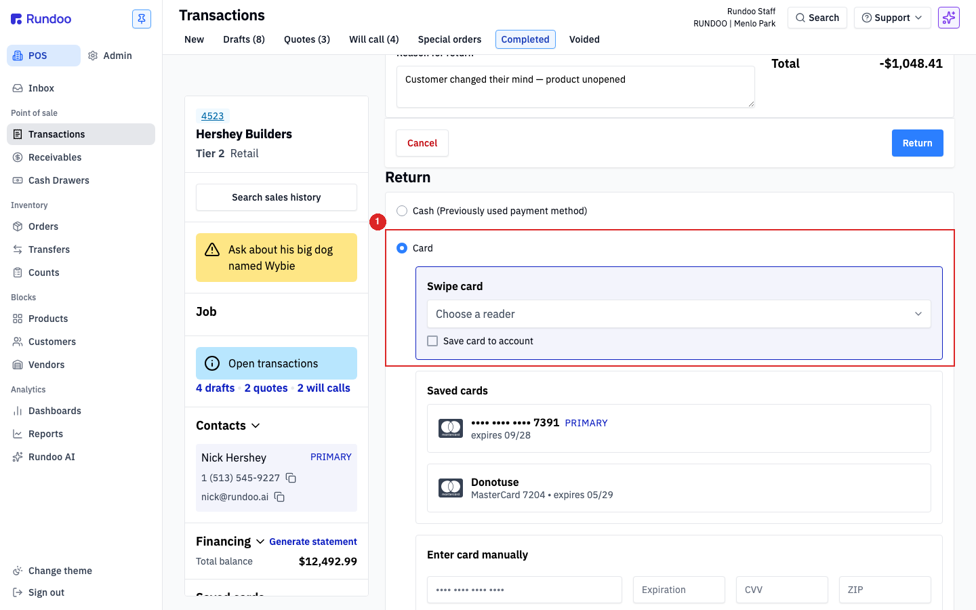This screenshot has height=610, width=976.
Task: Open the Will call (4) tab
Action: (374, 39)
